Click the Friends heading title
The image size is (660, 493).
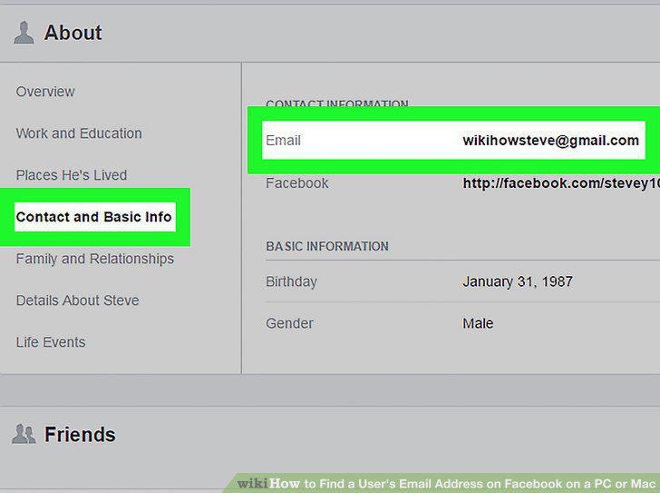(80, 434)
